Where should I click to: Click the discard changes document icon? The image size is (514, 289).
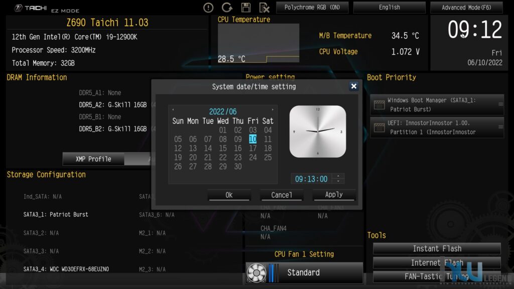click(264, 7)
